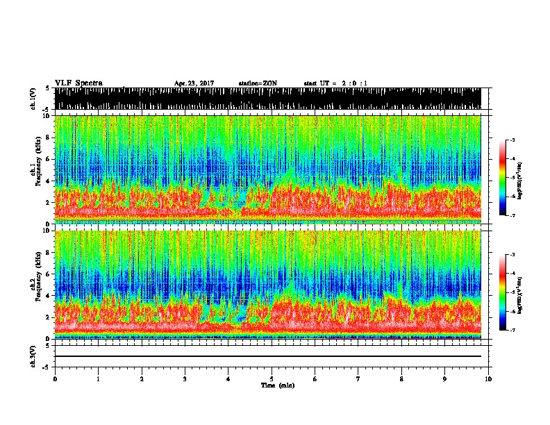Click tick label 7 on time axis
The image size is (550, 425).
pos(358,379)
